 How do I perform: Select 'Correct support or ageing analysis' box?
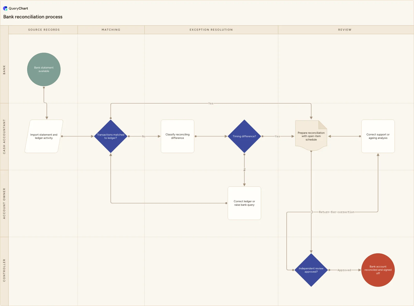coord(378,136)
